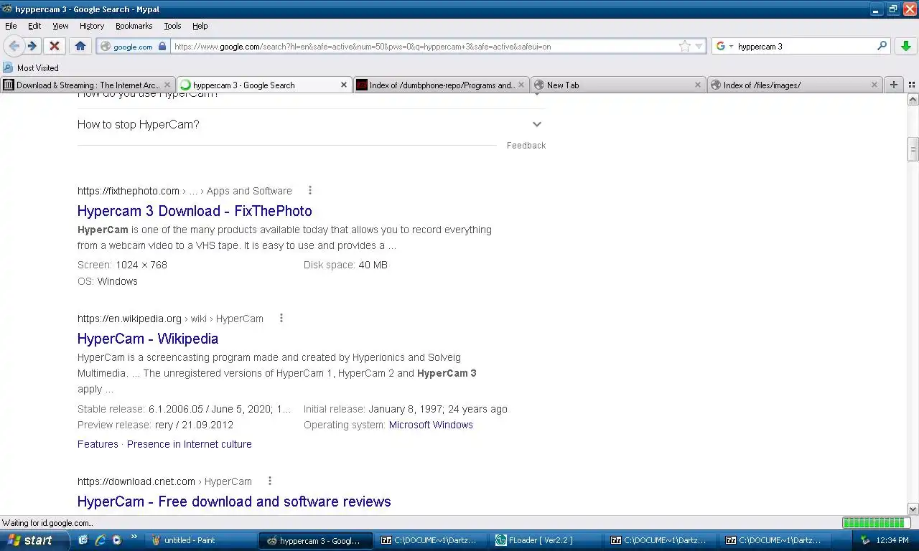
Task: Open the Hypercam 3 Download - FixThePhoto result
Action: (x=195, y=211)
